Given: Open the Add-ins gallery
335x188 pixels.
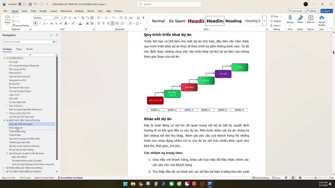Looking at the screenshot, I should [x=311, y=20].
